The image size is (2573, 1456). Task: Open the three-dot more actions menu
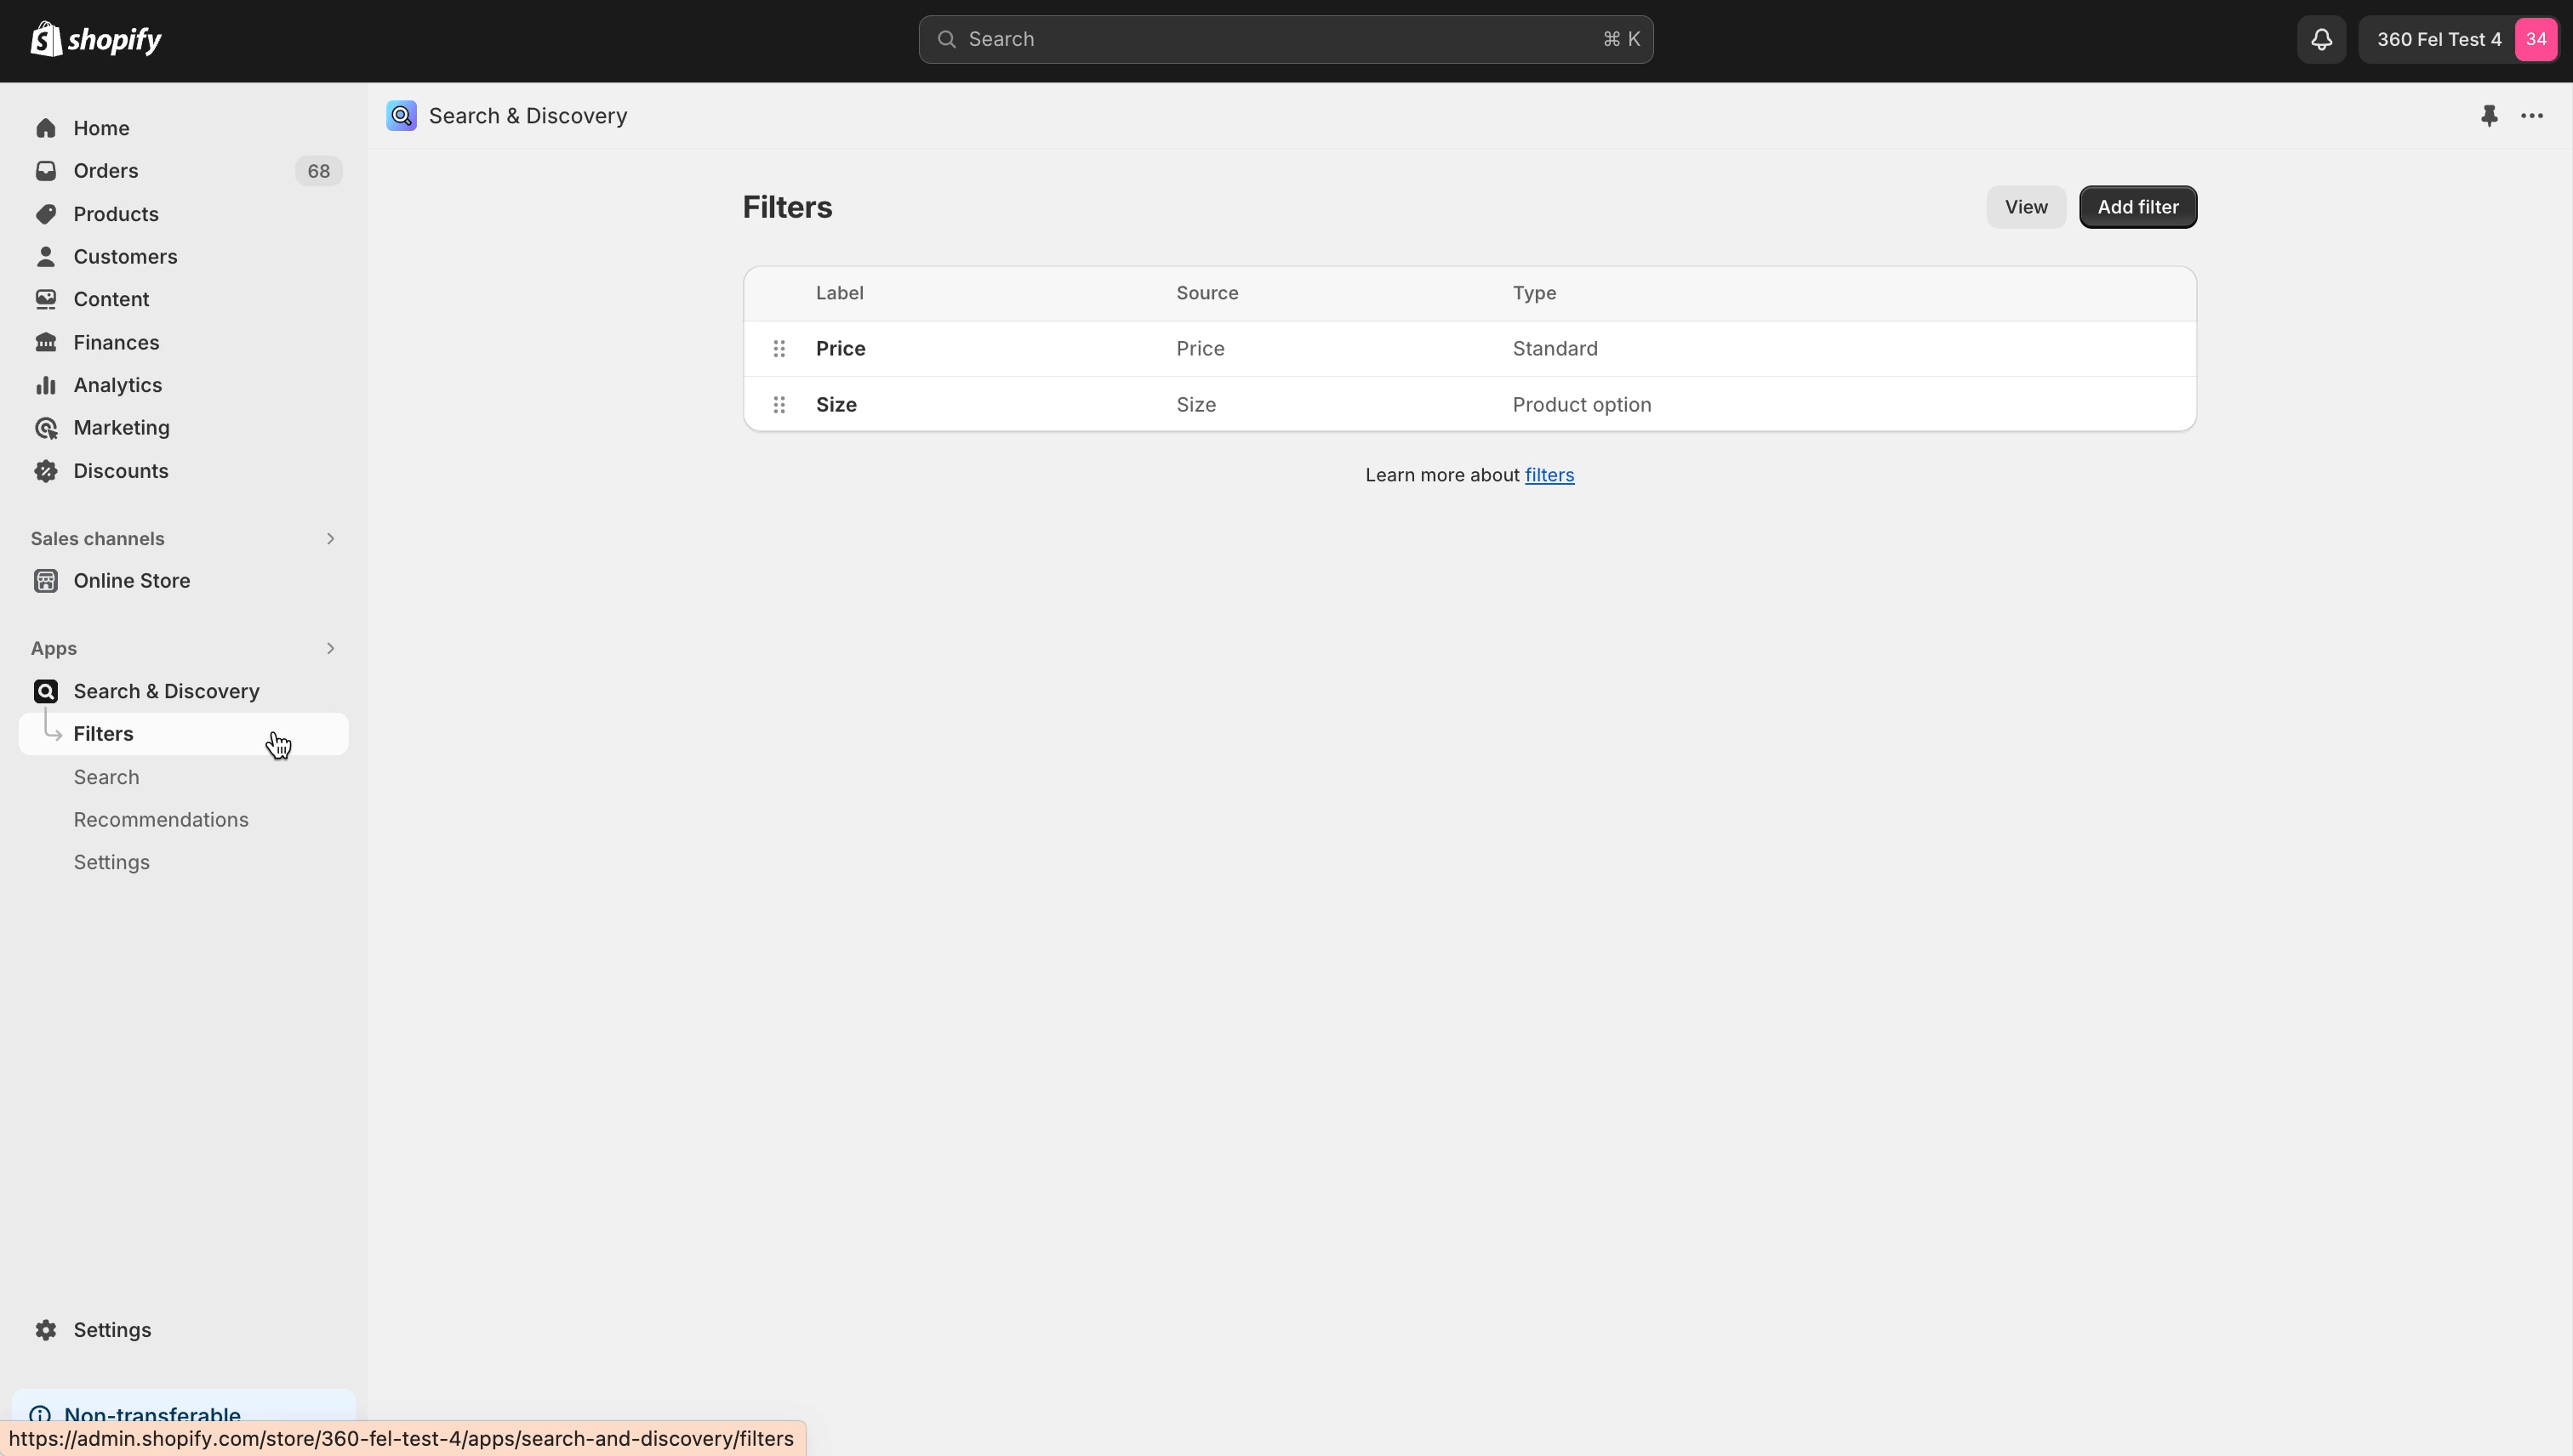point(2532,116)
